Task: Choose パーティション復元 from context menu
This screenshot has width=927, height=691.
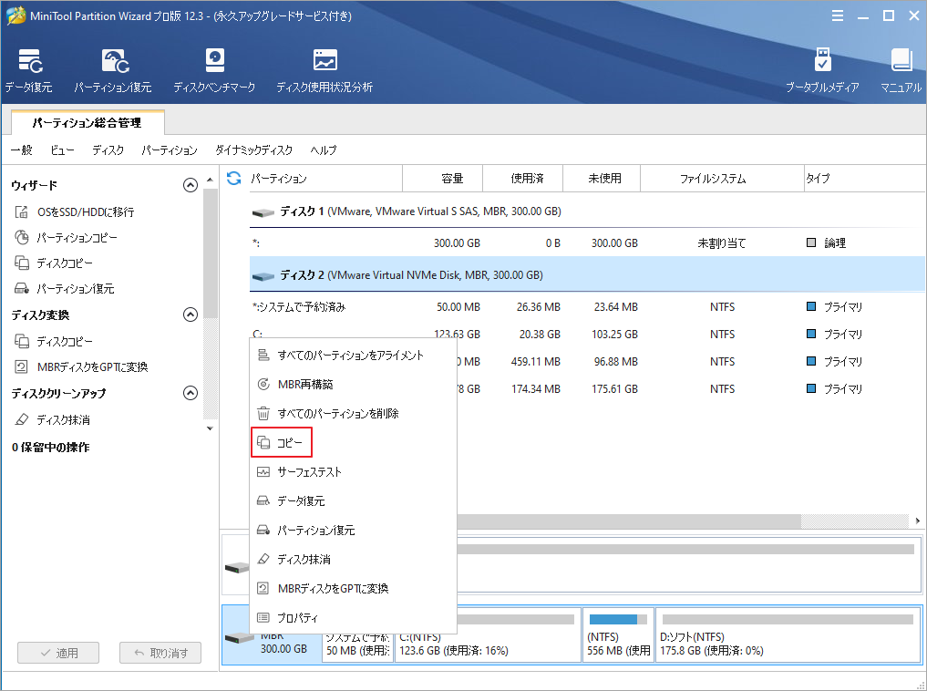Action: point(353,531)
